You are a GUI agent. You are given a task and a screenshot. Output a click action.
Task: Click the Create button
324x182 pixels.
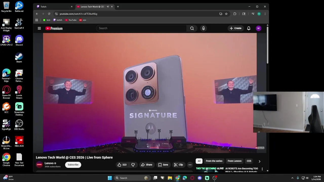(x=235, y=28)
